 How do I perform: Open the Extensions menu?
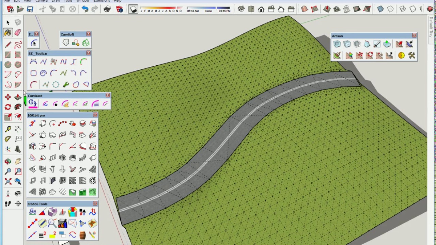(102, 1)
